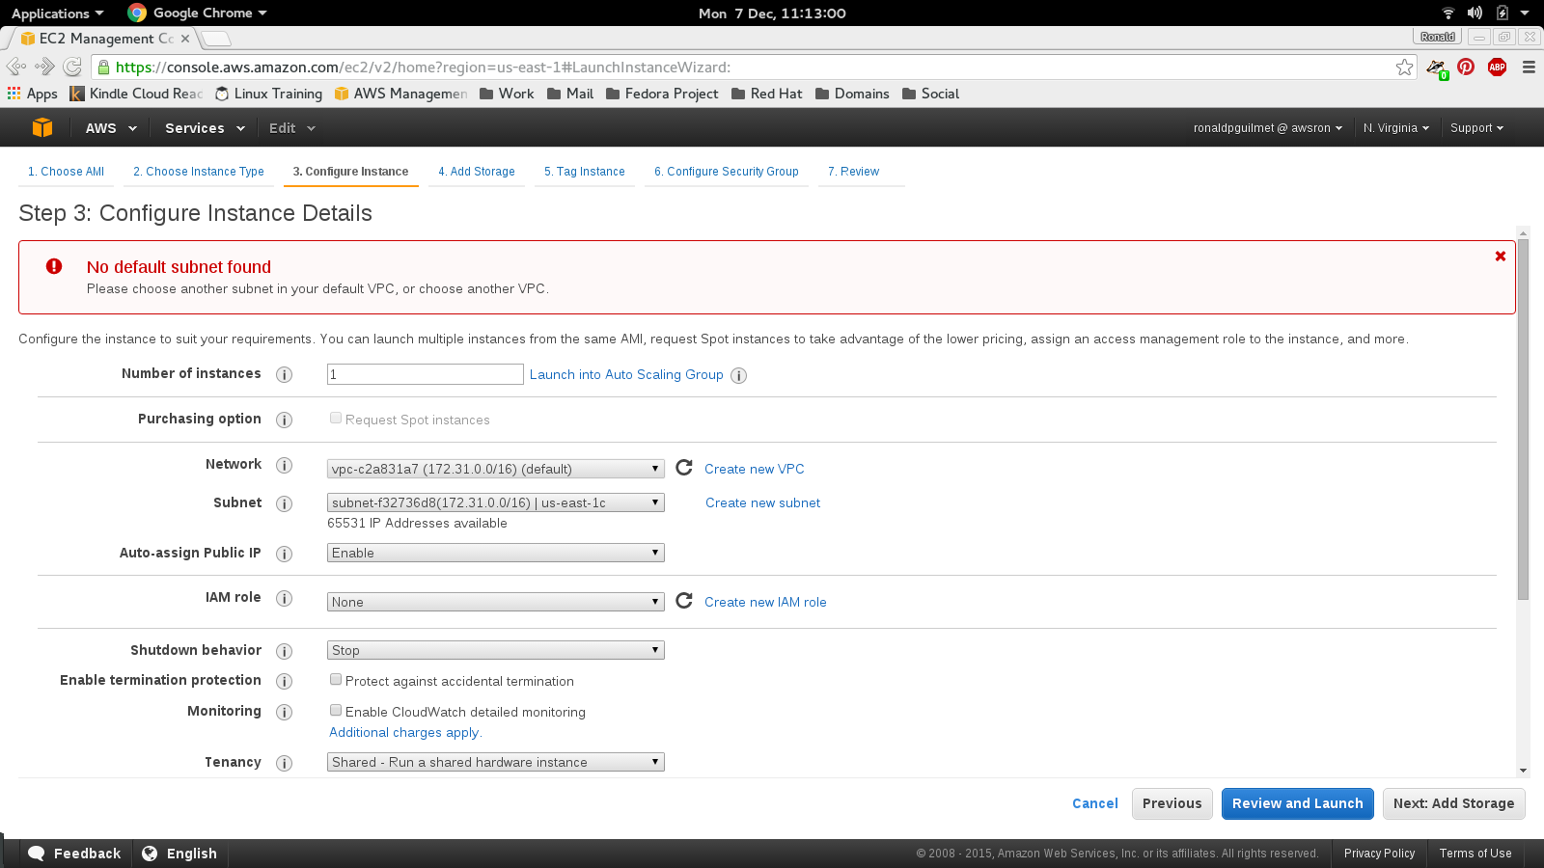Focus the Number of instances field
This screenshot has width=1544, height=868.
point(426,374)
